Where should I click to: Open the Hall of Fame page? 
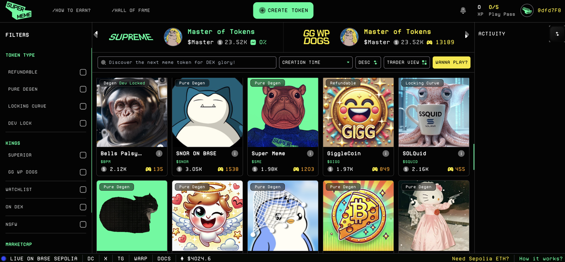[x=131, y=10]
